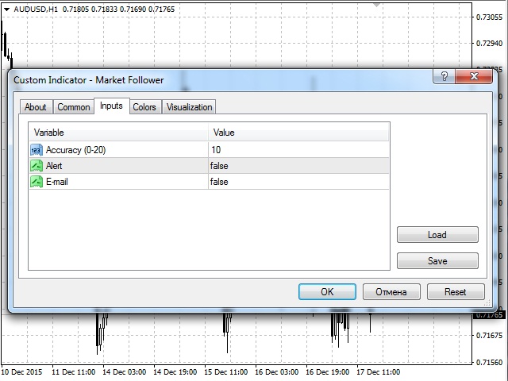This screenshot has width=508, height=381.
Task: Click the 0.71675 price scale label
Action: point(489,335)
